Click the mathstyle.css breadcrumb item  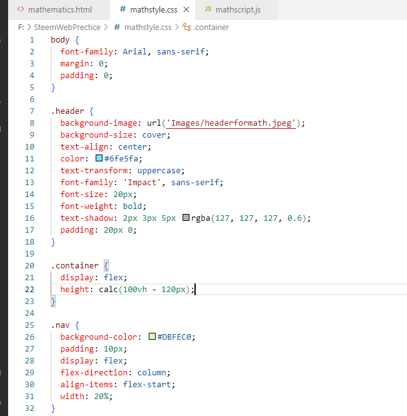[148, 27]
